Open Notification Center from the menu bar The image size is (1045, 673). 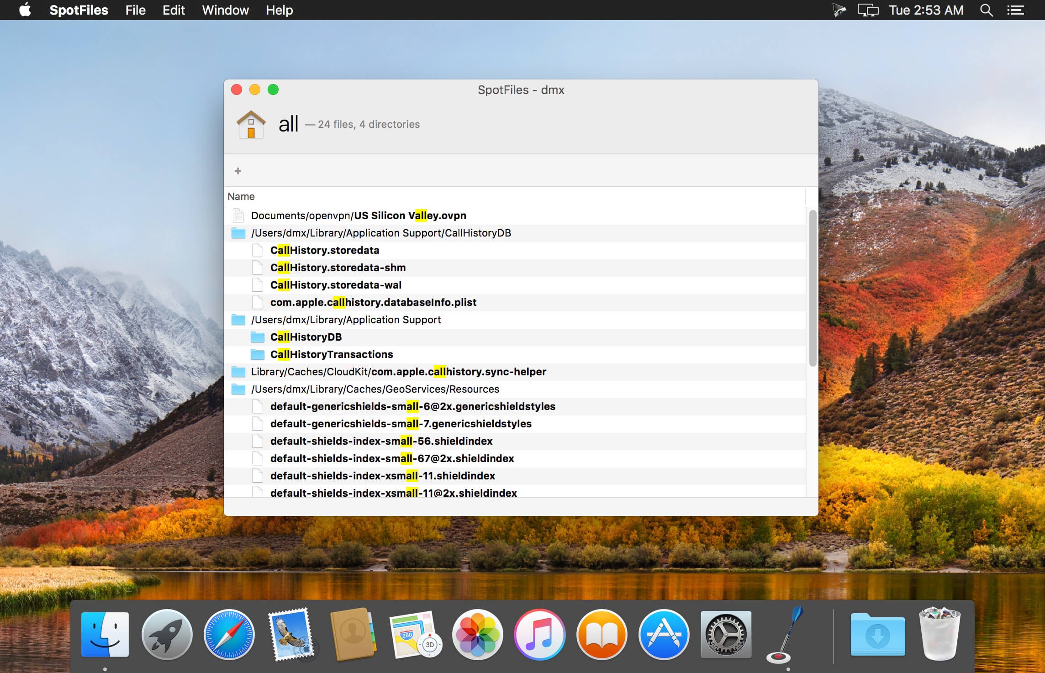(1015, 10)
